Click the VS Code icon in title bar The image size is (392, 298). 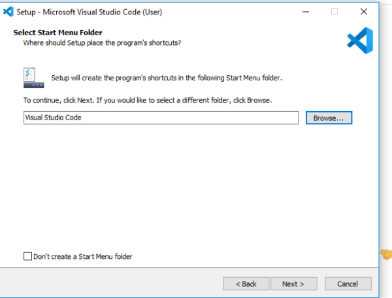[8, 11]
